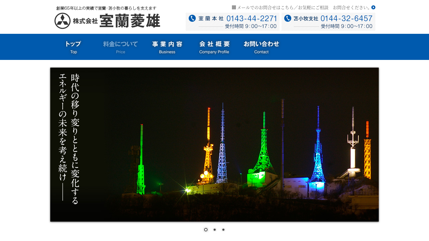This screenshot has height=241, width=429.
Task: Click the 苫小牧支社 phone number 0144-32-6457
Action: point(347,18)
